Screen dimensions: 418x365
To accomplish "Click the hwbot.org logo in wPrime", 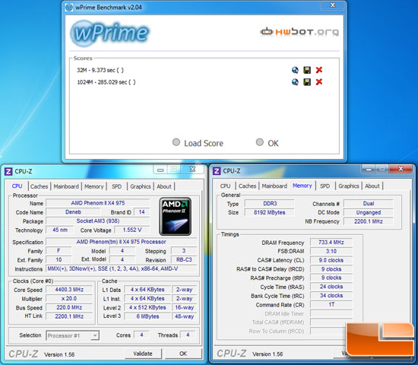I will (299, 32).
